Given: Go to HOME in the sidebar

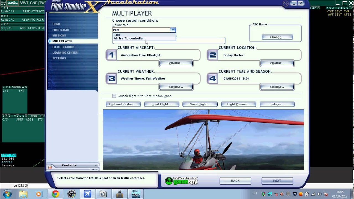Looking at the screenshot, I should [56, 24].
